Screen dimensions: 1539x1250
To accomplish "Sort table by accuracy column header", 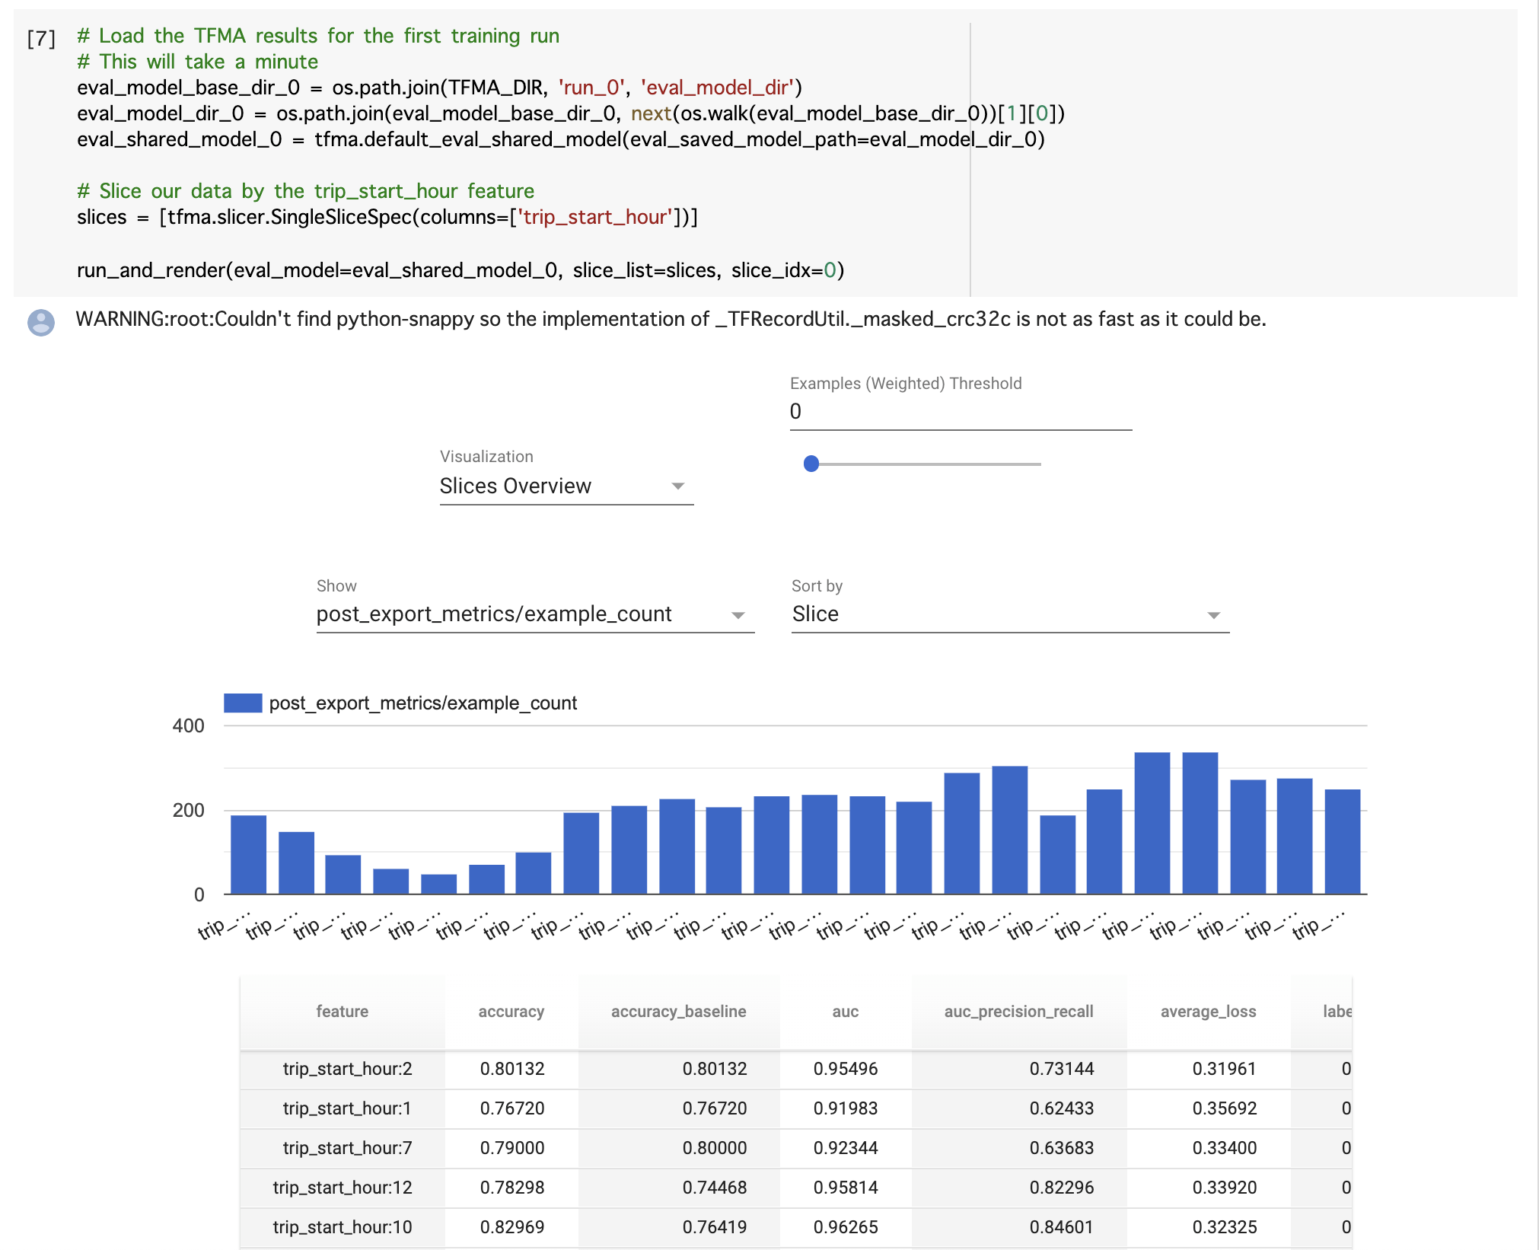I will click(x=511, y=1012).
